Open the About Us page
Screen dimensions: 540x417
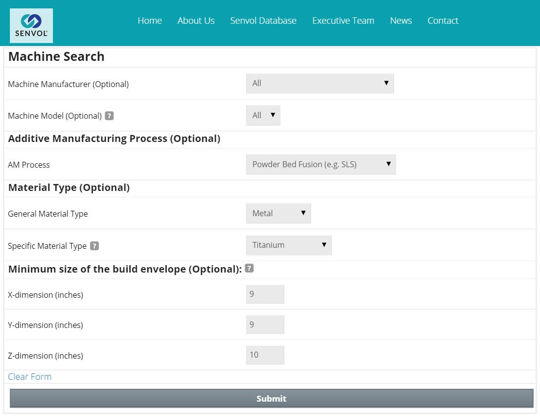pyautogui.click(x=196, y=21)
